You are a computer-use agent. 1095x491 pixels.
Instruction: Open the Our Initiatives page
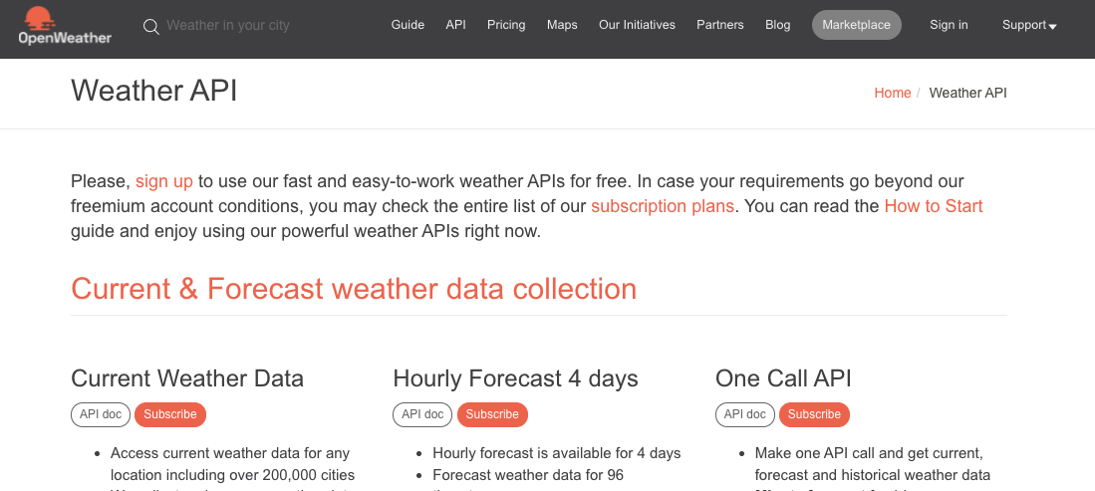click(637, 25)
